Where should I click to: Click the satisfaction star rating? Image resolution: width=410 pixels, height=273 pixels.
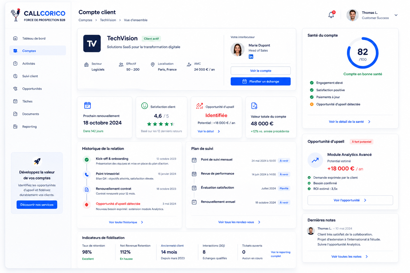(x=161, y=124)
